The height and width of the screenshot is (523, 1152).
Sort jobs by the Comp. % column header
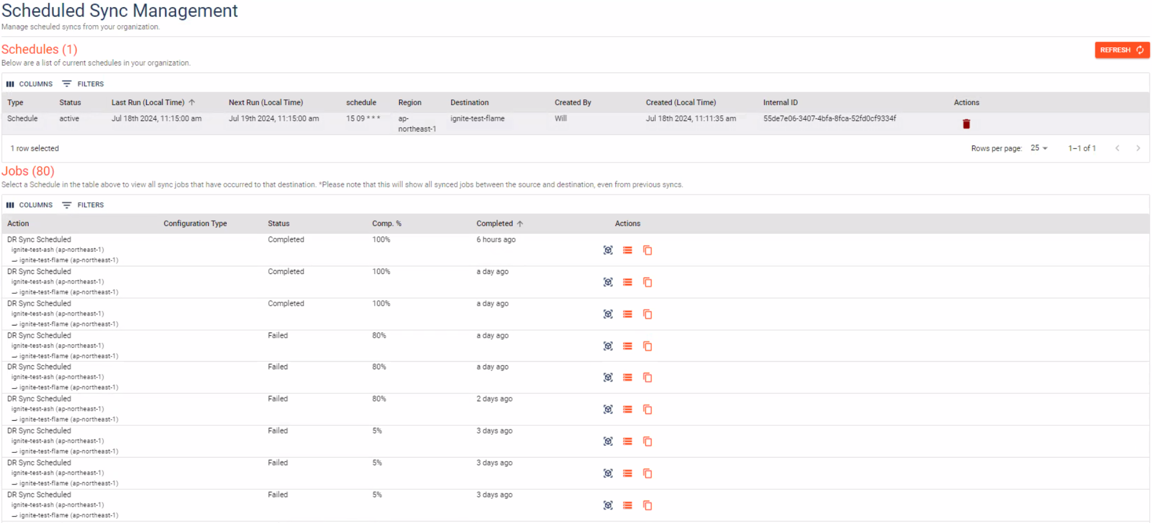pyautogui.click(x=386, y=224)
